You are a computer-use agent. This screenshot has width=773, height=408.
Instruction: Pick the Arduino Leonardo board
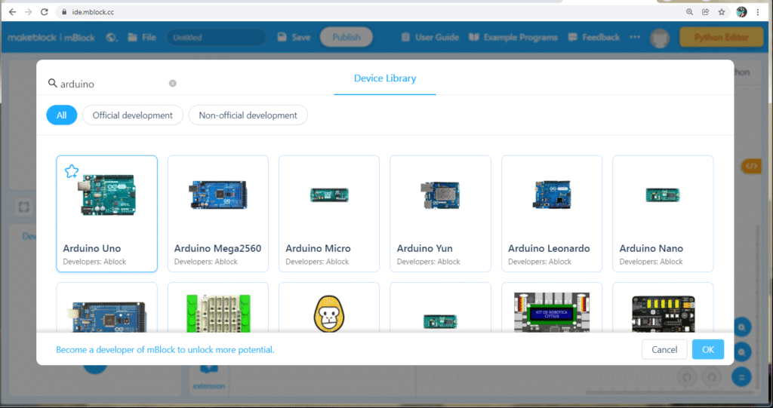click(551, 213)
